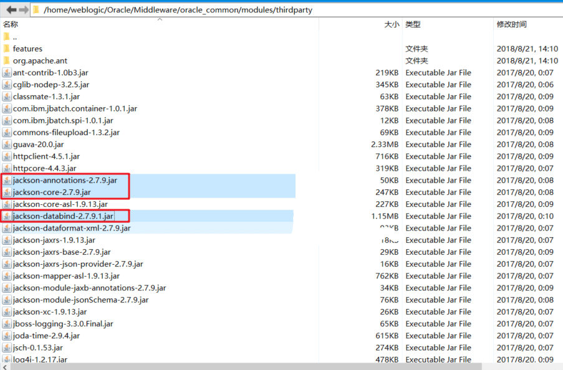Click the file name guava-20.0.jar
The height and width of the screenshot is (370, 563).
coord(39,145)
